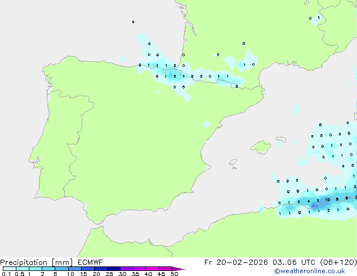Viewport: 357px width, 276px height.
Task: Click the date 'Fr 20-02-2026' text
Action: pyautogui.click(x=236, y=262)
